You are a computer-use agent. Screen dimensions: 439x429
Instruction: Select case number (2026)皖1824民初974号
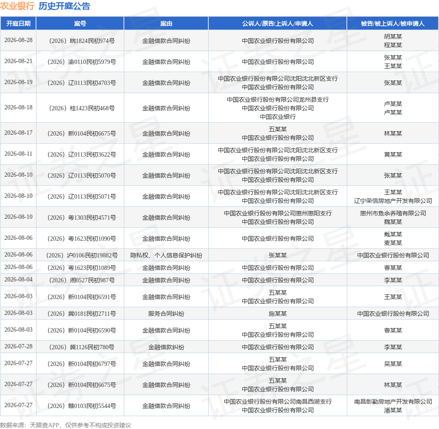tap(82, 41)
